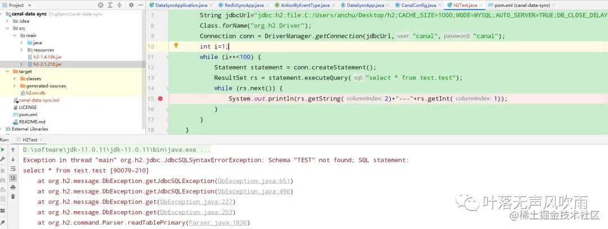This screenshot has width=608, height=229.
Task: Click the fold marker on line 11
Action: click(168, 57)
